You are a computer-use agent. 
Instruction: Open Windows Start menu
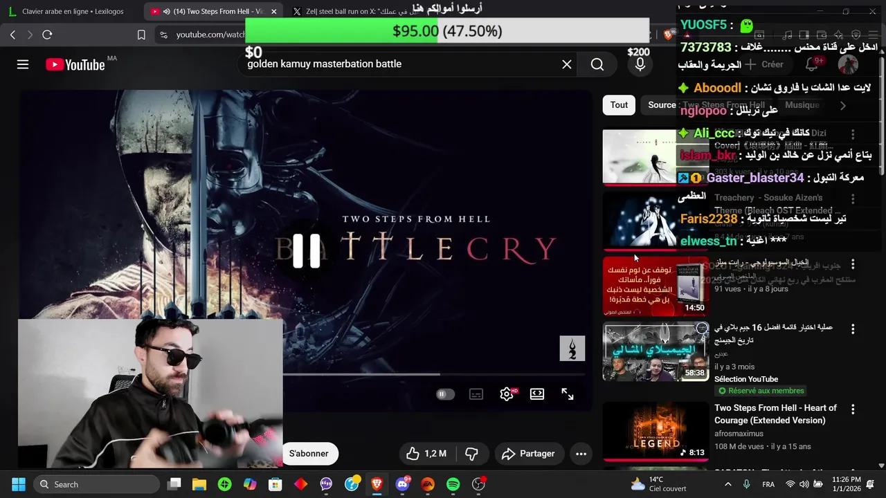point(19,484)
